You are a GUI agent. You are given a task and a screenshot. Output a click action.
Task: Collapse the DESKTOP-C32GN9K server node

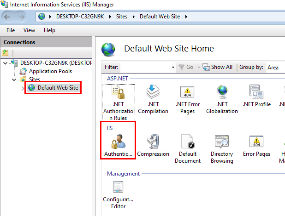coord(5,63)
